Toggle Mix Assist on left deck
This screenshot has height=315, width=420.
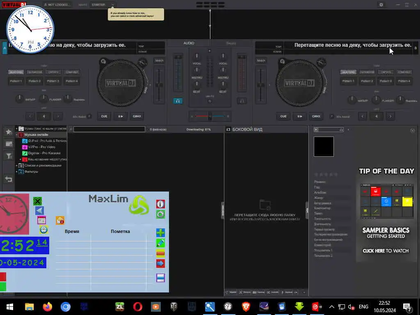(x=89, y=116)
